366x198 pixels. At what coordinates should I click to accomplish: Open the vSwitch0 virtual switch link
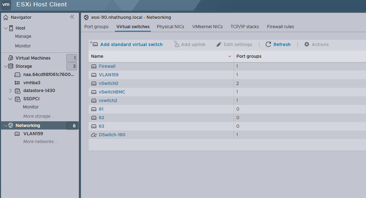108,83
